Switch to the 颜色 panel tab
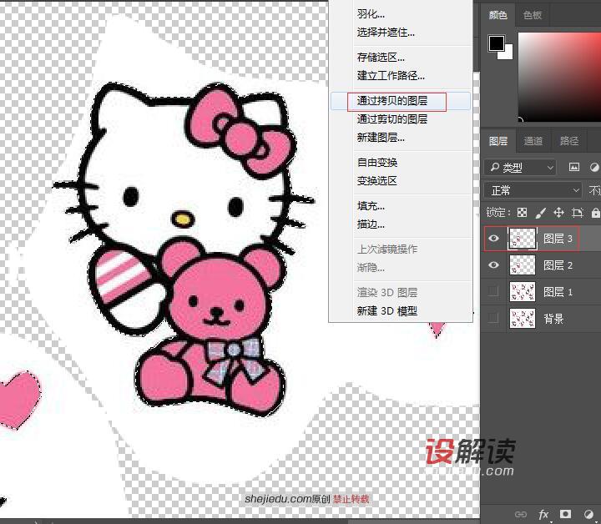The image size is (601, 524). point(497,15)
